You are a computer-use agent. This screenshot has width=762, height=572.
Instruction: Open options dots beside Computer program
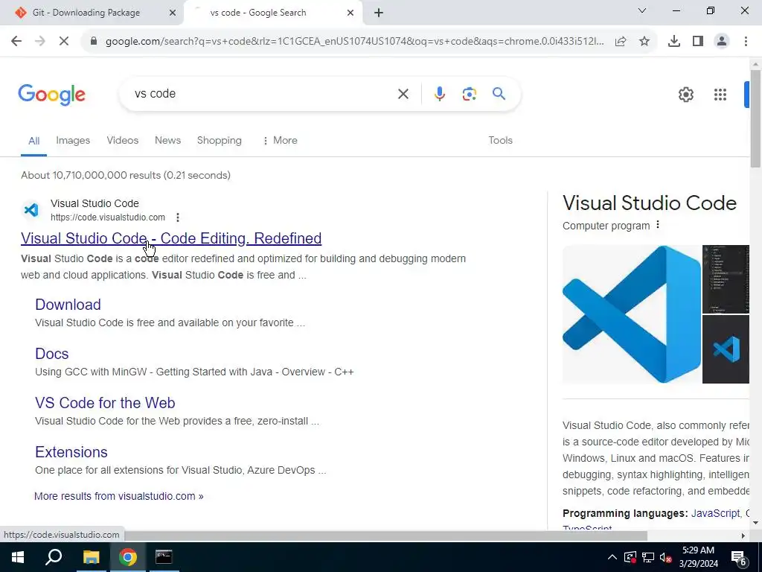click(658, 225)
